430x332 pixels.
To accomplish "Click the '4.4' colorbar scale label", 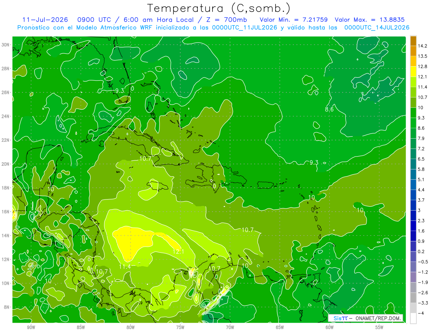I will [x=421, y=190].
